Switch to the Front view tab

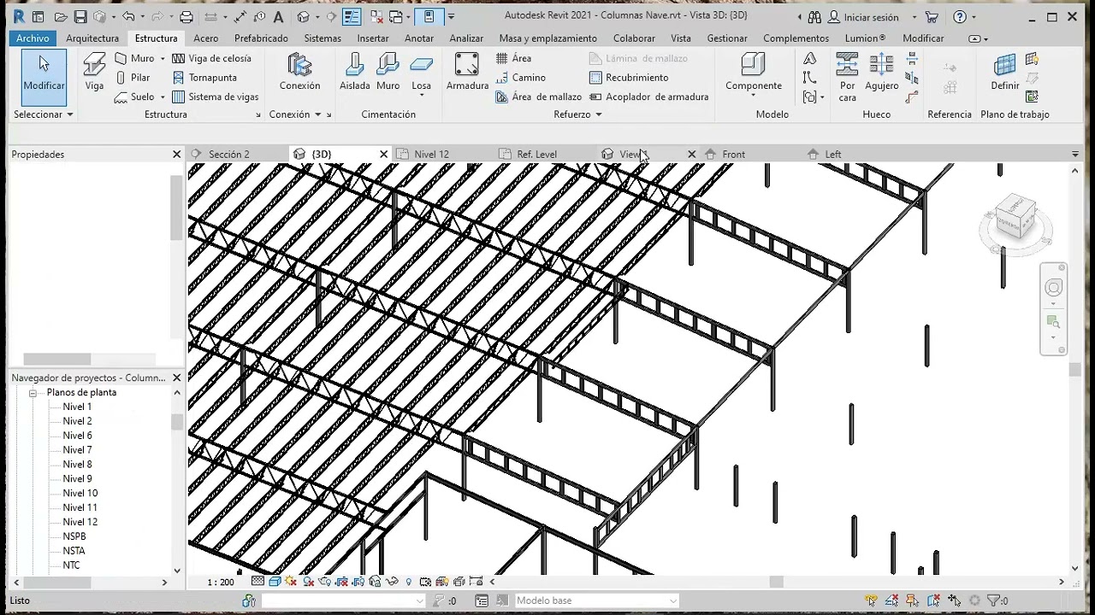click(x=733, y=155)
